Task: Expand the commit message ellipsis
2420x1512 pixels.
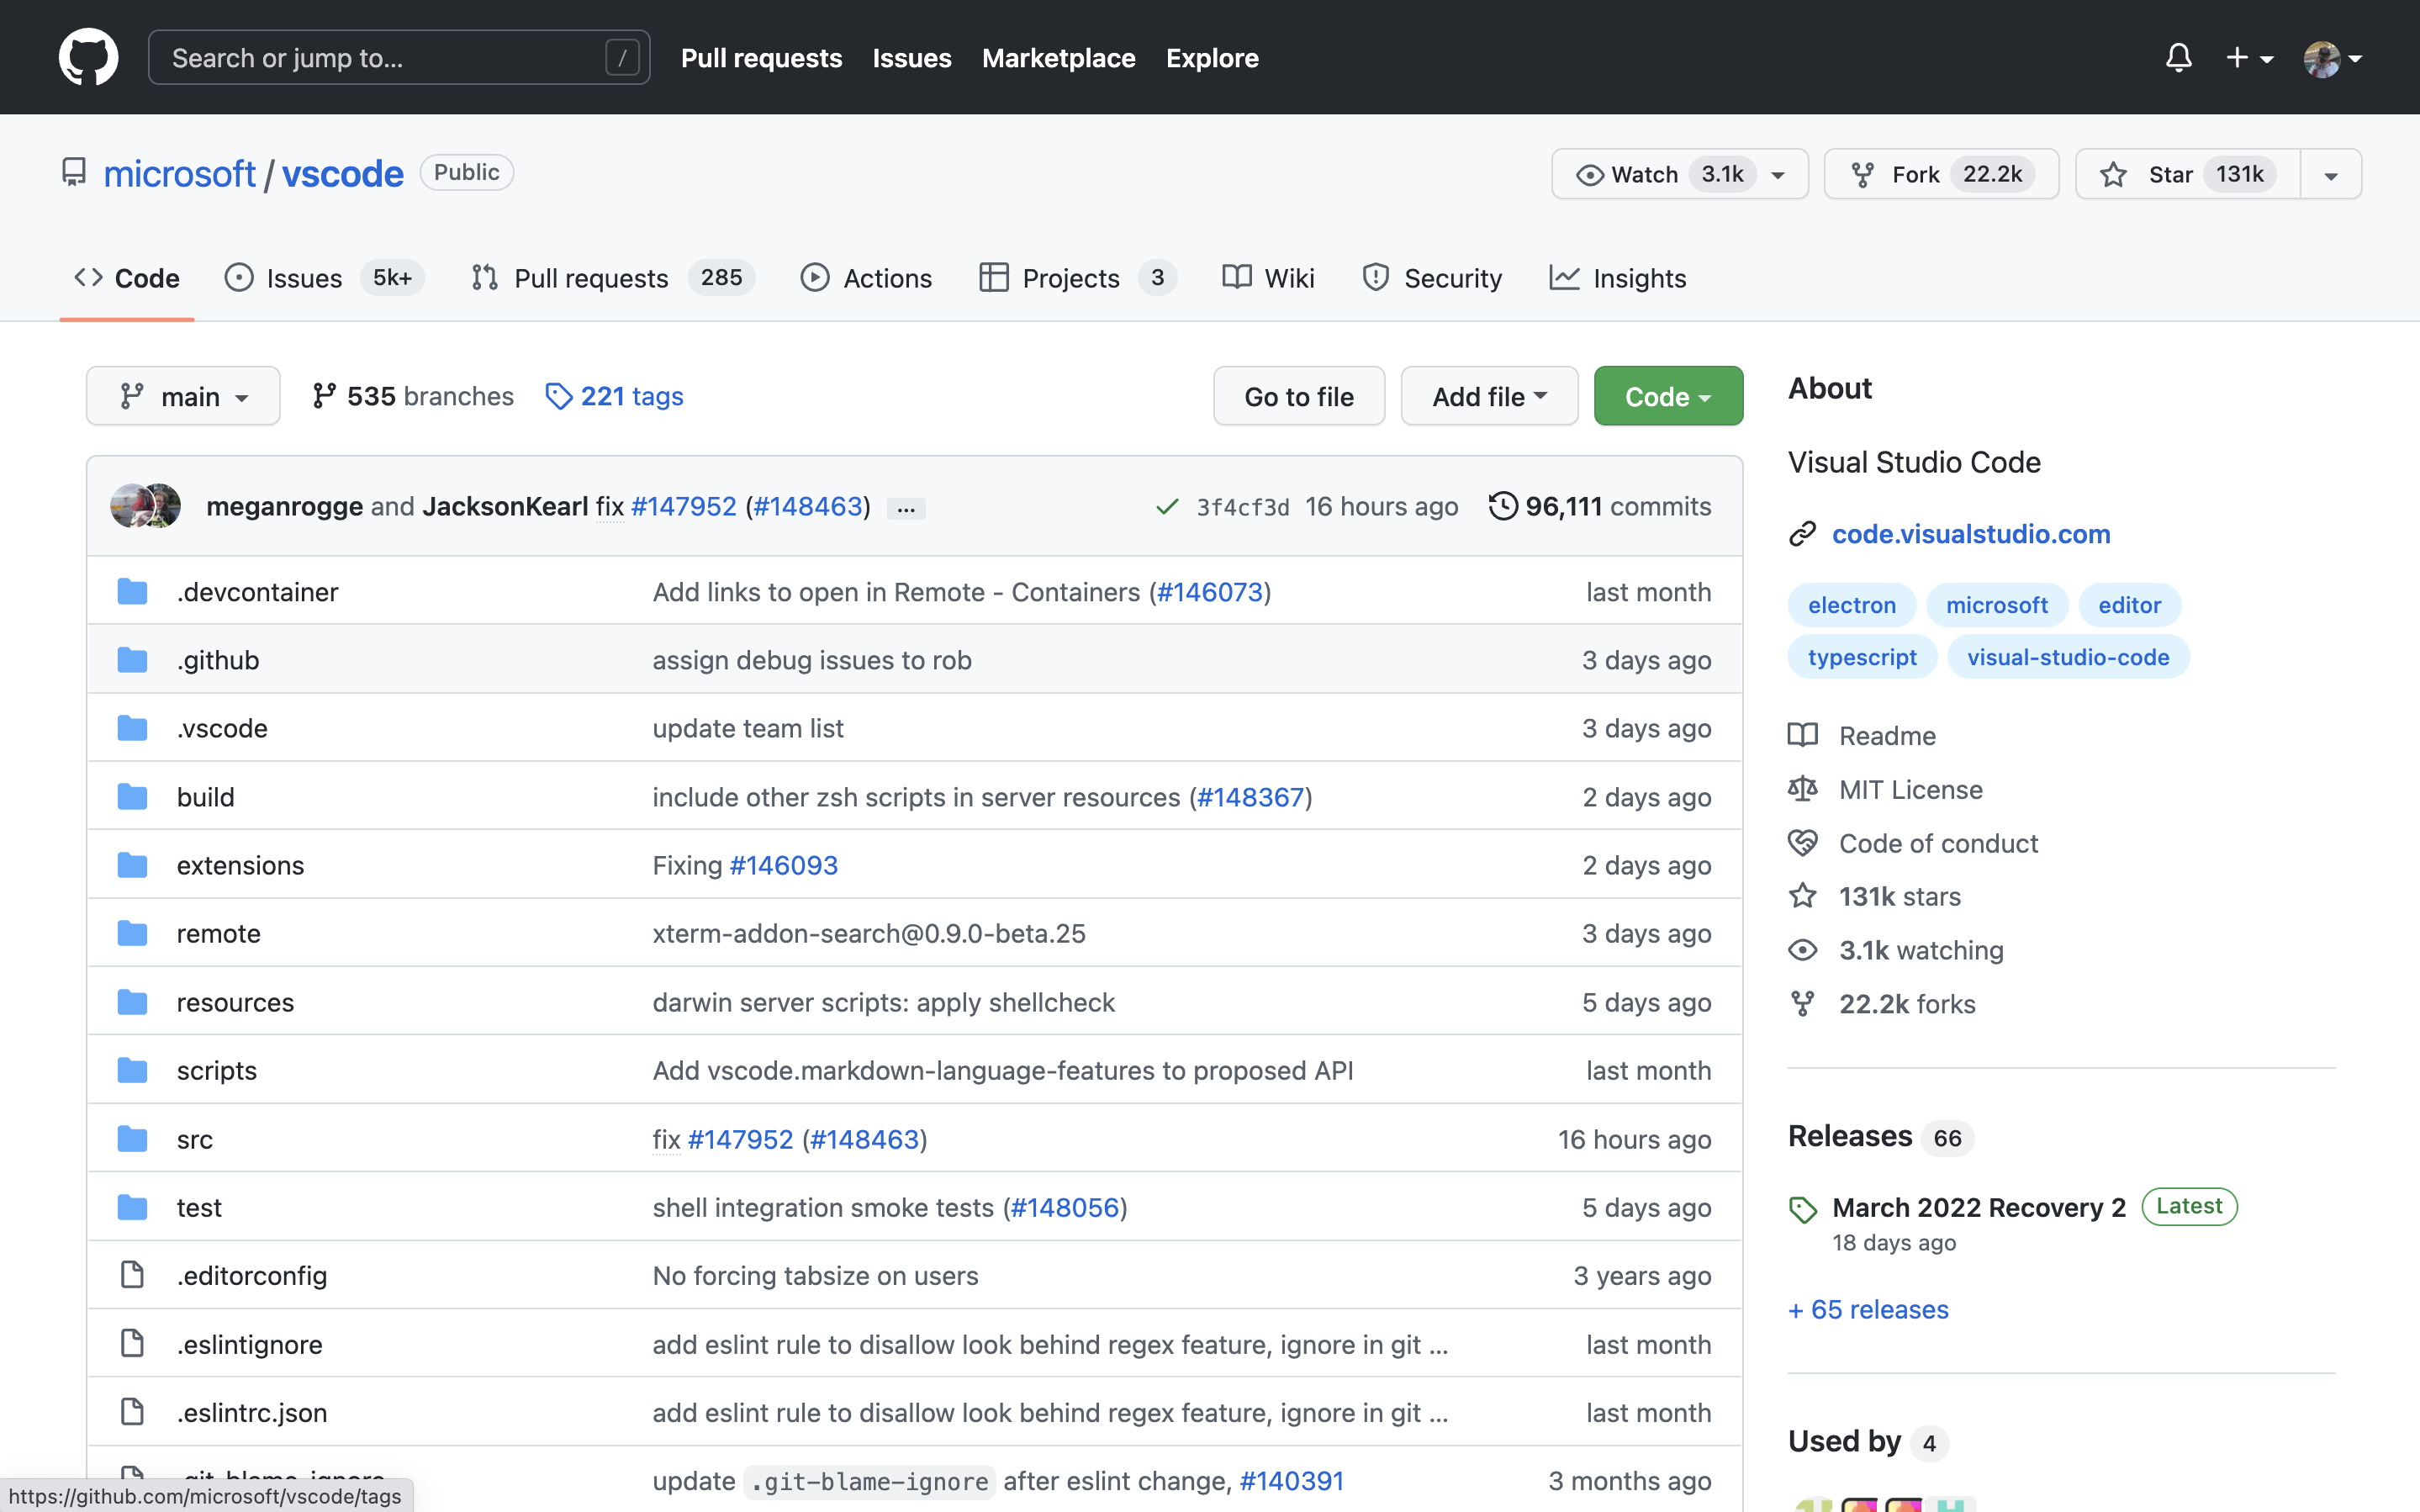Action: pyautogui.click(x=906, y=508)
